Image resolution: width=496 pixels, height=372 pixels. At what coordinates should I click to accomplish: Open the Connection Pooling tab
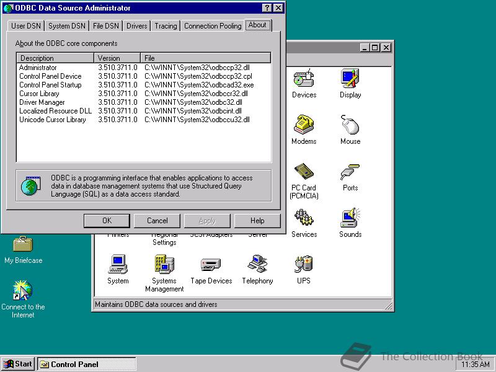pyautogui.click(x=213, y=26)
